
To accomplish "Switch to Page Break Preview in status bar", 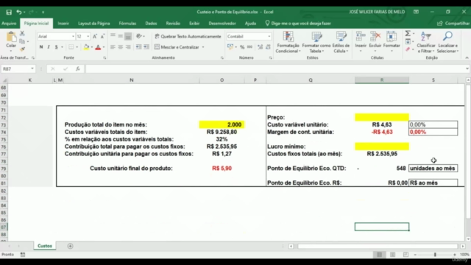I will [406, 255].
